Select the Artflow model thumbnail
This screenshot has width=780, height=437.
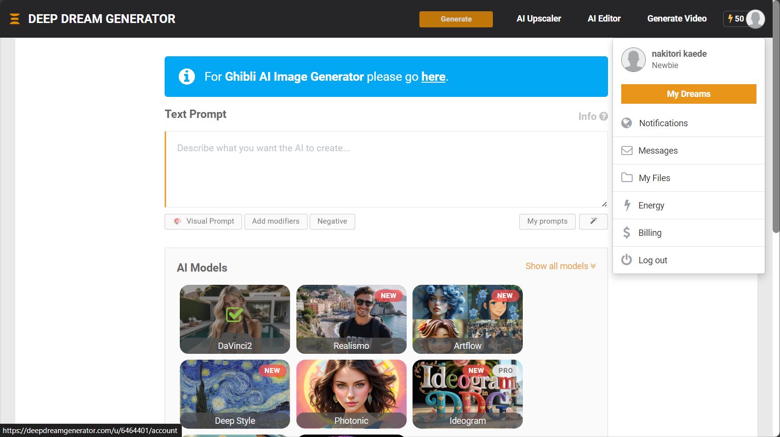[x=467, y=319]
